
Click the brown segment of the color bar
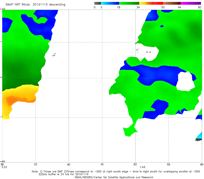tap(172, 3)
